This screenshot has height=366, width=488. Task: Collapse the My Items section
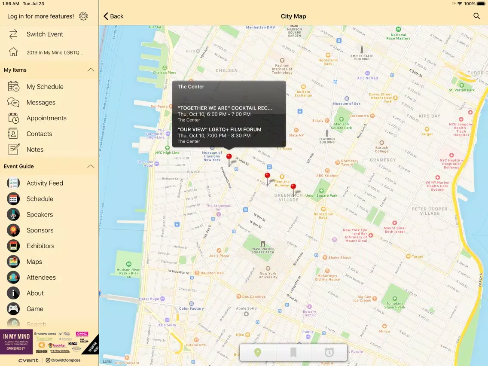click(91, 70)
